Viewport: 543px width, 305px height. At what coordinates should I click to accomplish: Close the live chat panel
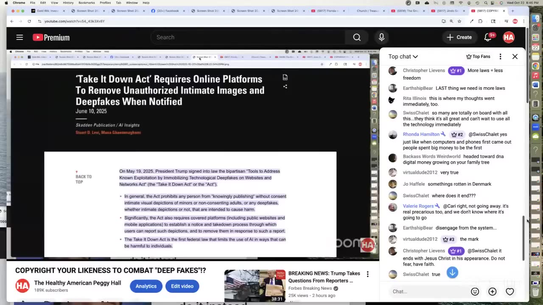[x=515, y=56]
